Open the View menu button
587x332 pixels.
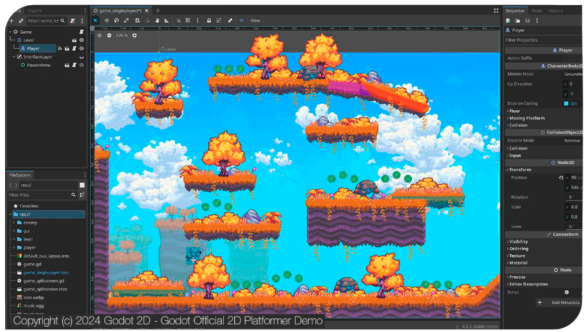tap(255, 21)
